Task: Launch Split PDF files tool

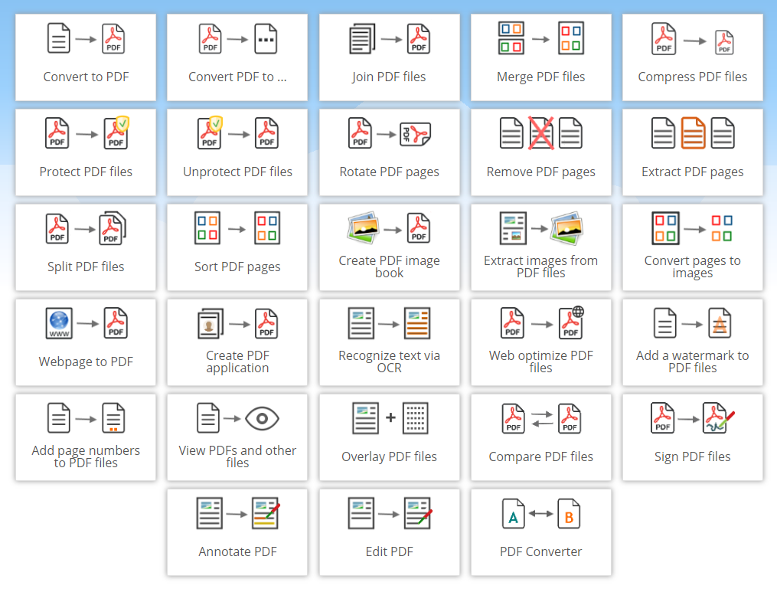Action: click(x=86, y=247)
